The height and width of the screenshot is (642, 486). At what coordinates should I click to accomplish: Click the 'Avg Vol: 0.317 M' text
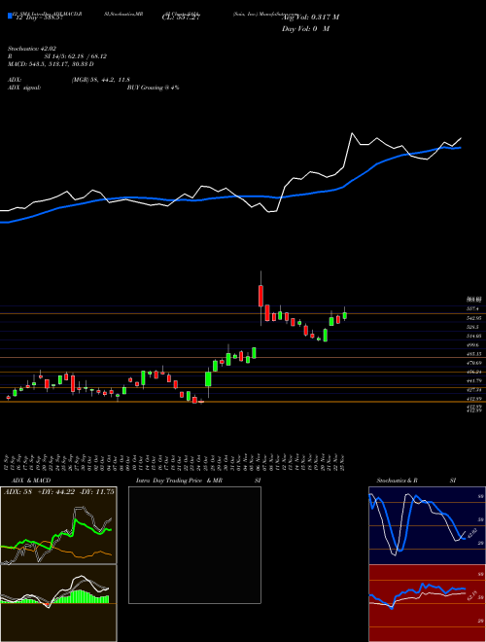[x=310, y=18]
